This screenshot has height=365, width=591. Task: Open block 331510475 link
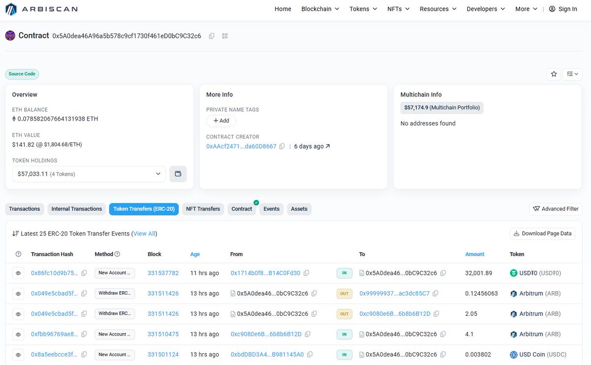[x=163, y=334]
